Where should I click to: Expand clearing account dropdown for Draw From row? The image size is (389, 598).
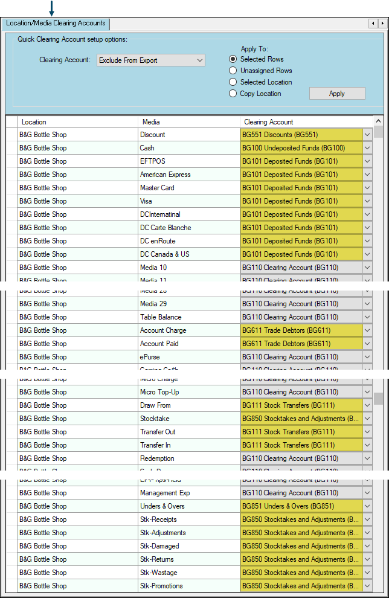[x=367, y=405]
